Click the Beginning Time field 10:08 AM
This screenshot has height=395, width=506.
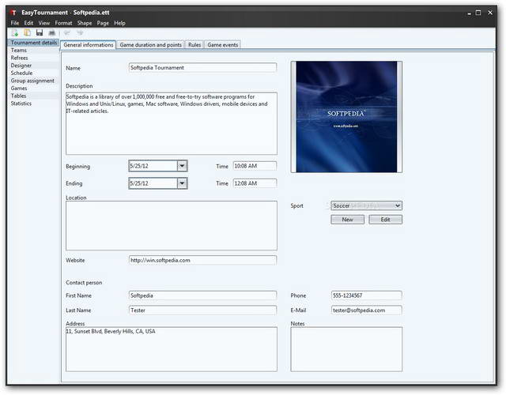coord(255,166)
